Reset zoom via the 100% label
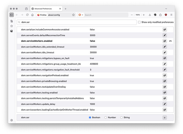Screen dimensions: 183x134 click(x=138, y=15)
